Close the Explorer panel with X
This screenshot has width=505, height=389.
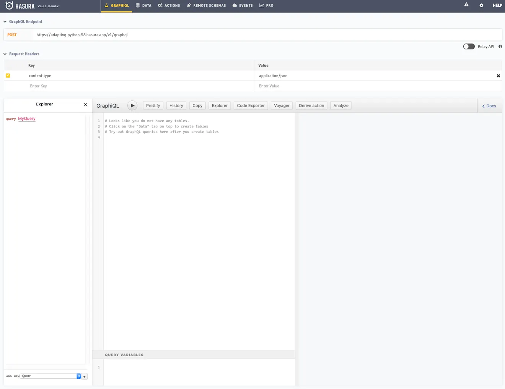point(85,104)
